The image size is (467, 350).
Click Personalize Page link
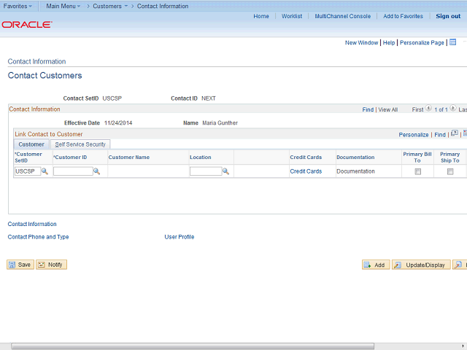(x=422, y=42)
